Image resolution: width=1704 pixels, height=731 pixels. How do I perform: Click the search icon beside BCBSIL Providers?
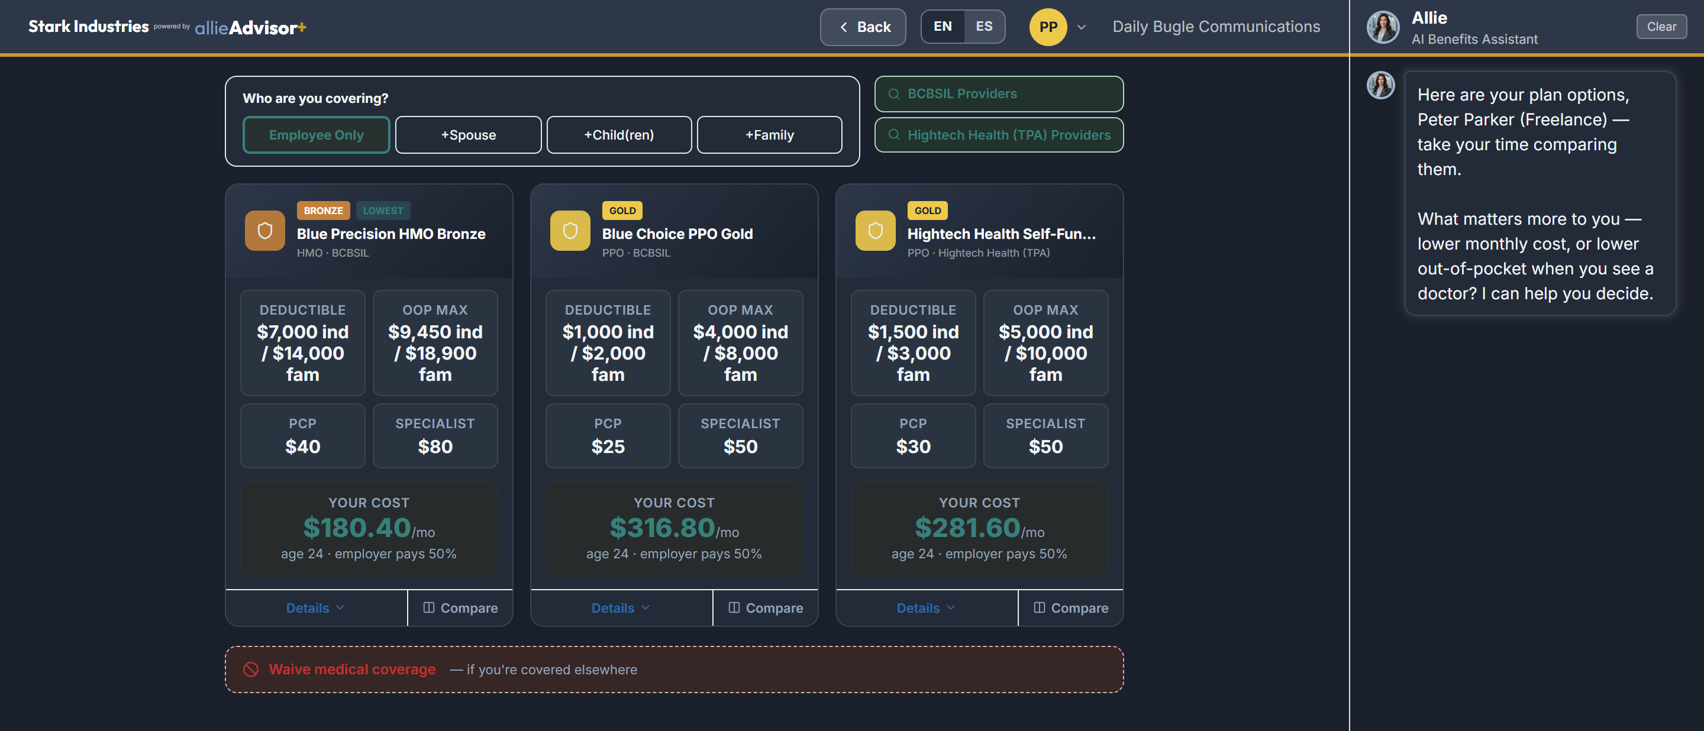coord(893,94)
